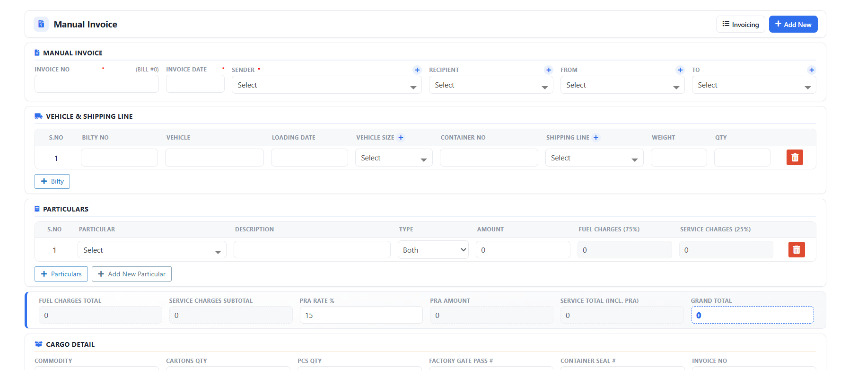Click the Add New button

tap(793, 25)
